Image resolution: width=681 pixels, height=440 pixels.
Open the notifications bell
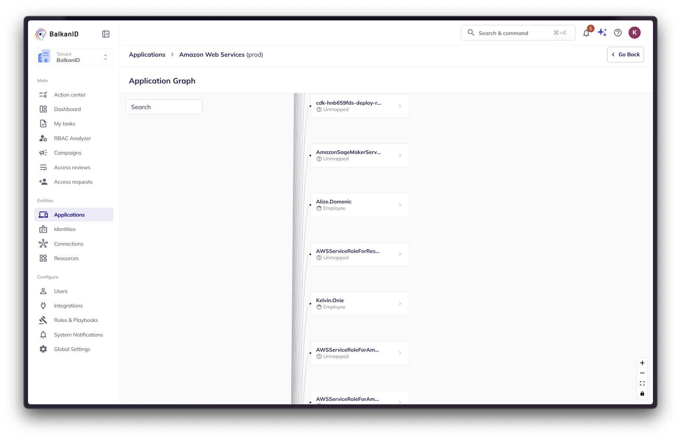click(x=586, y=33)
